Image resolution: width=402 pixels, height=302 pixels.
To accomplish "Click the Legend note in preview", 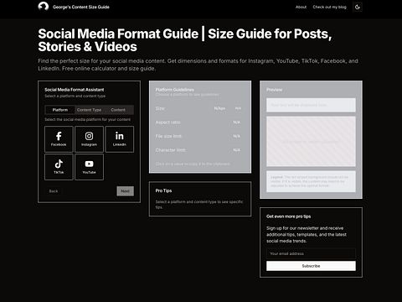I will (311, 181).
